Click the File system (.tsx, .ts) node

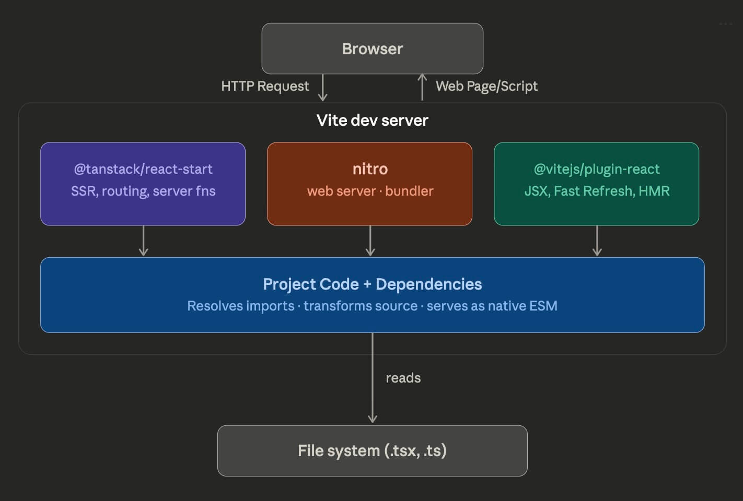(372, 450)
